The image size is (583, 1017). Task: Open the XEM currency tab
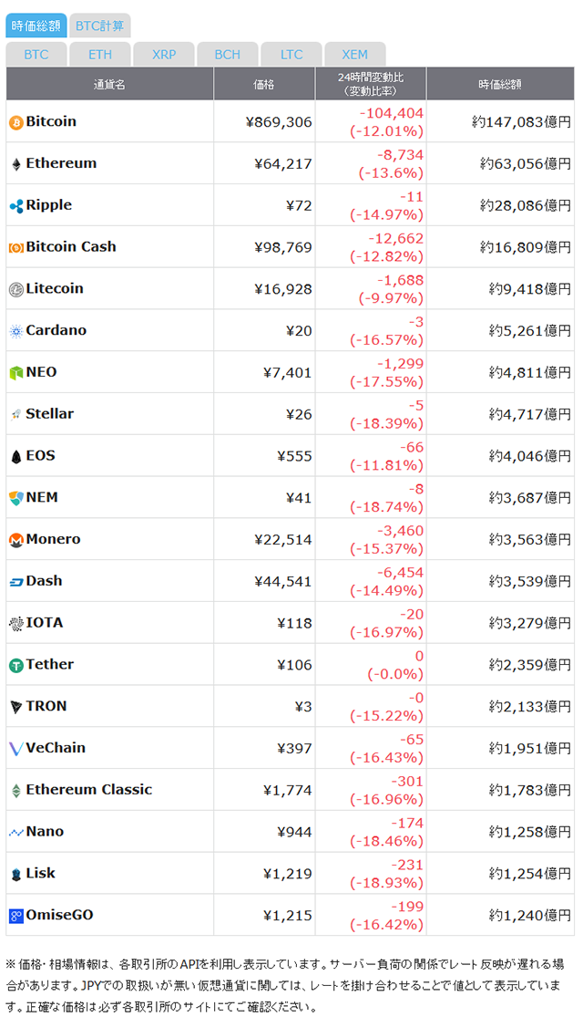coord(354,55)
